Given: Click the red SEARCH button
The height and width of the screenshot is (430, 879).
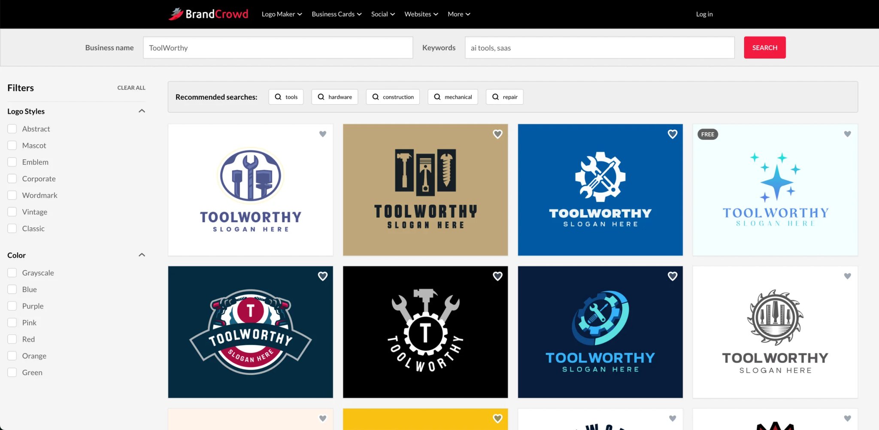Looking at the screenshot, I should (764, 48).
